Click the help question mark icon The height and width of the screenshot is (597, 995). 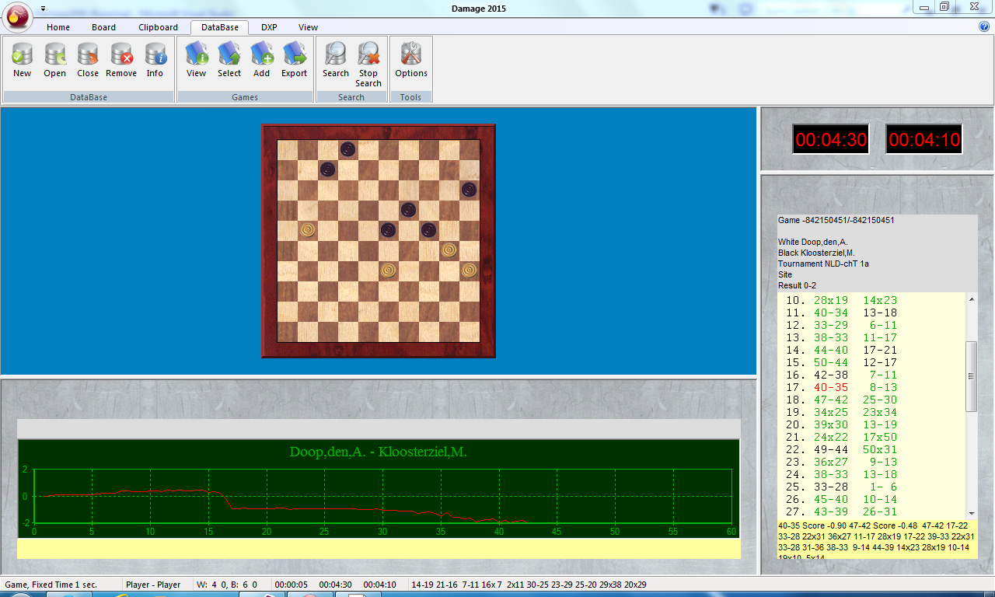point(984,26)
